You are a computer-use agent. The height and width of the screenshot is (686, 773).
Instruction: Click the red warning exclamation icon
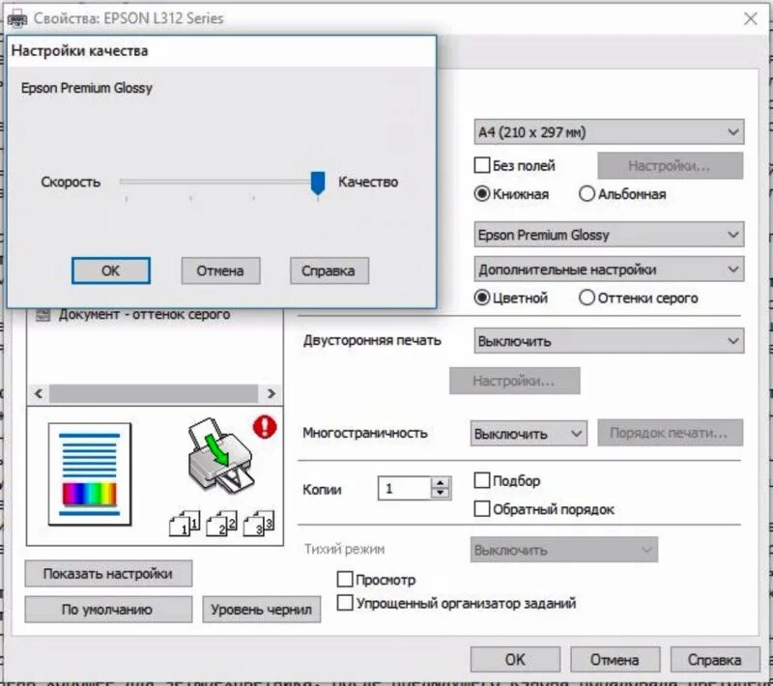[265, 427]
